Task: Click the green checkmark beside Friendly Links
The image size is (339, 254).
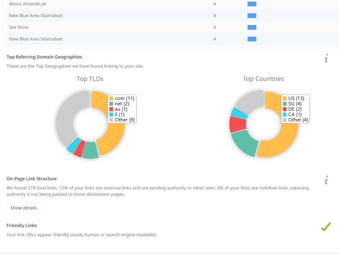Action: click(x=326, y=227)
